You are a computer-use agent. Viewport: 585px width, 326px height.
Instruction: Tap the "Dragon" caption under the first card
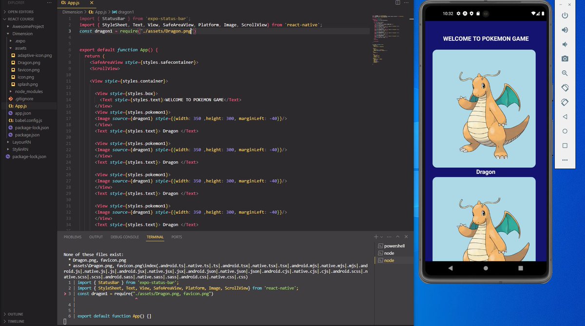tap(486, 172)
